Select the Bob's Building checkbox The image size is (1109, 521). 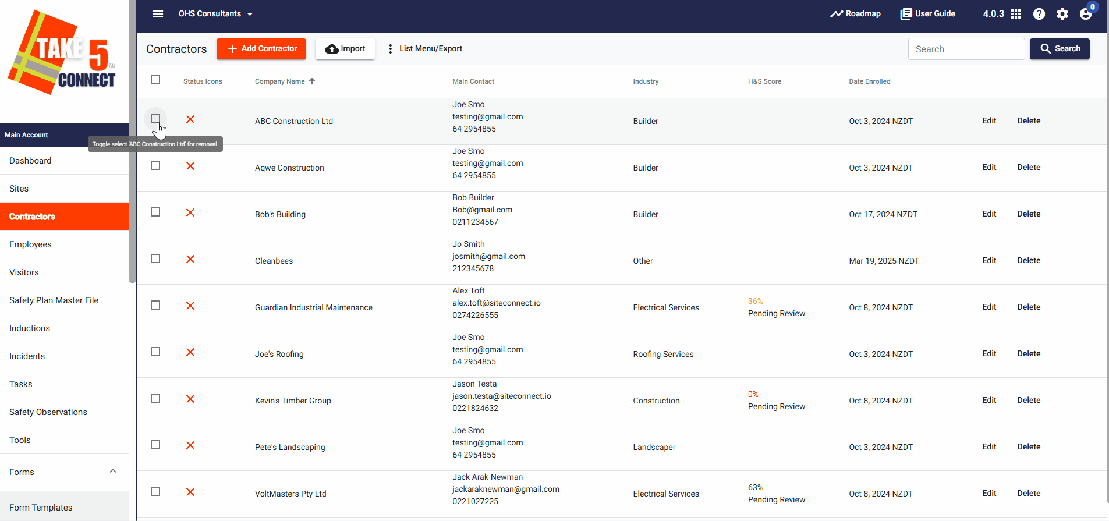(155, 212)
